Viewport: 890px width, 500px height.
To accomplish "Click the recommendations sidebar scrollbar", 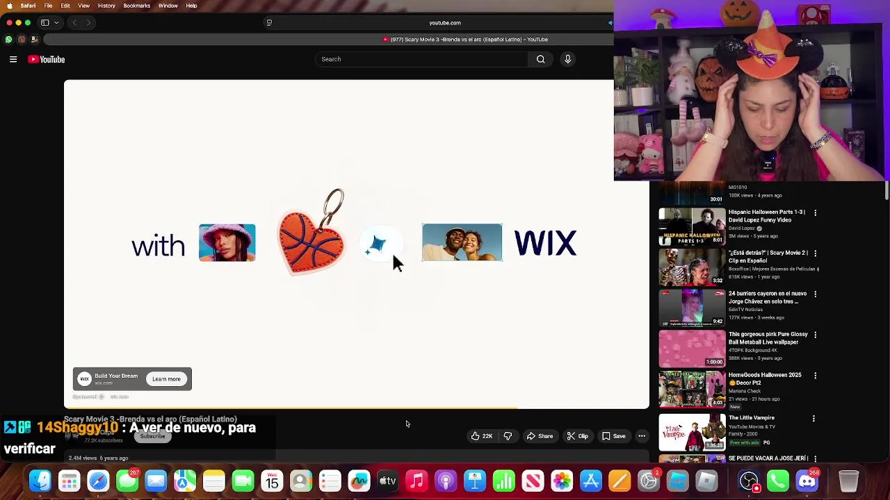I will (x=887, y=190).
